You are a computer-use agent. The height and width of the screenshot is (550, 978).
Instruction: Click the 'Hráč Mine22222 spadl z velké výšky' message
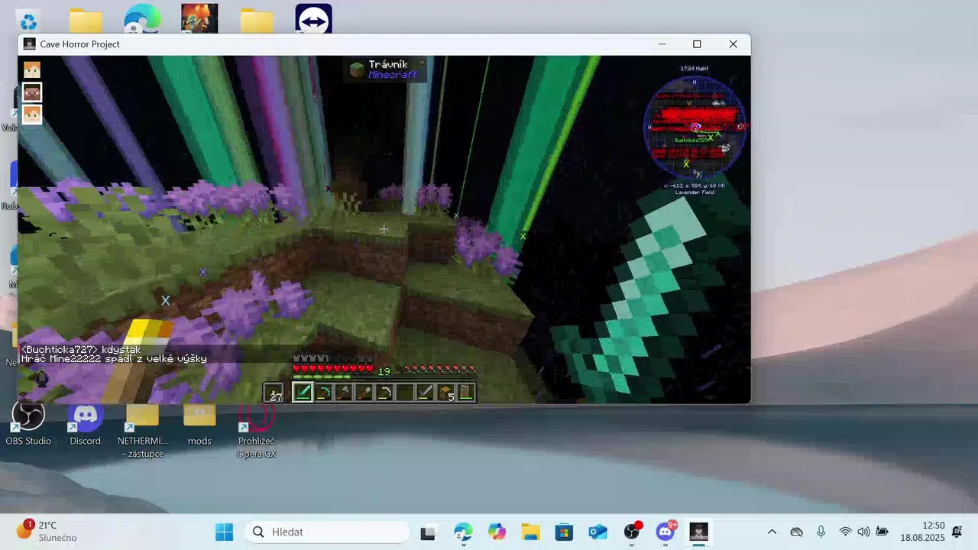[114, 358]
